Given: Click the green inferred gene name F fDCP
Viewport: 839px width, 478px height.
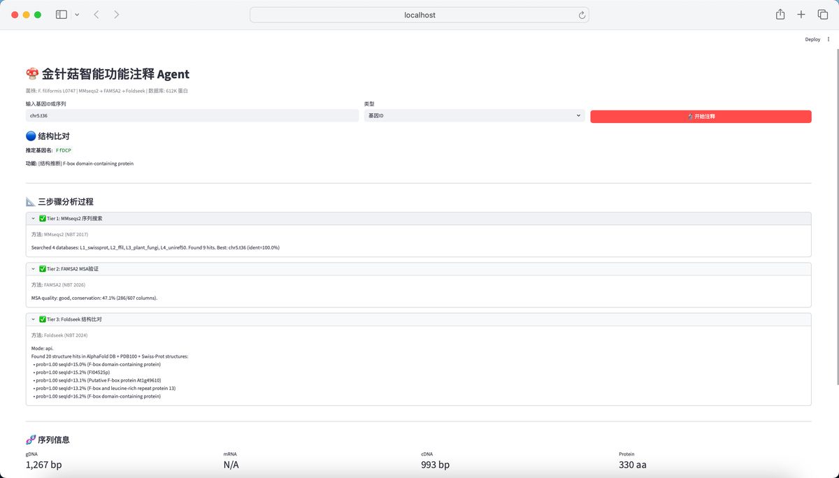Looking at the screenshot, I should pos(64,150).
